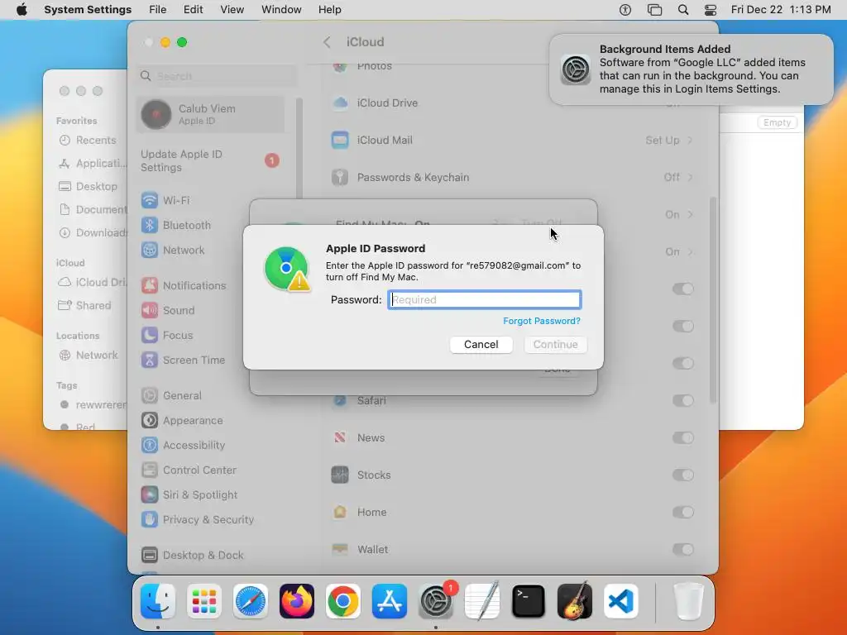
Task: Toggle the Home iCloud switch
Action: [682, 513]
